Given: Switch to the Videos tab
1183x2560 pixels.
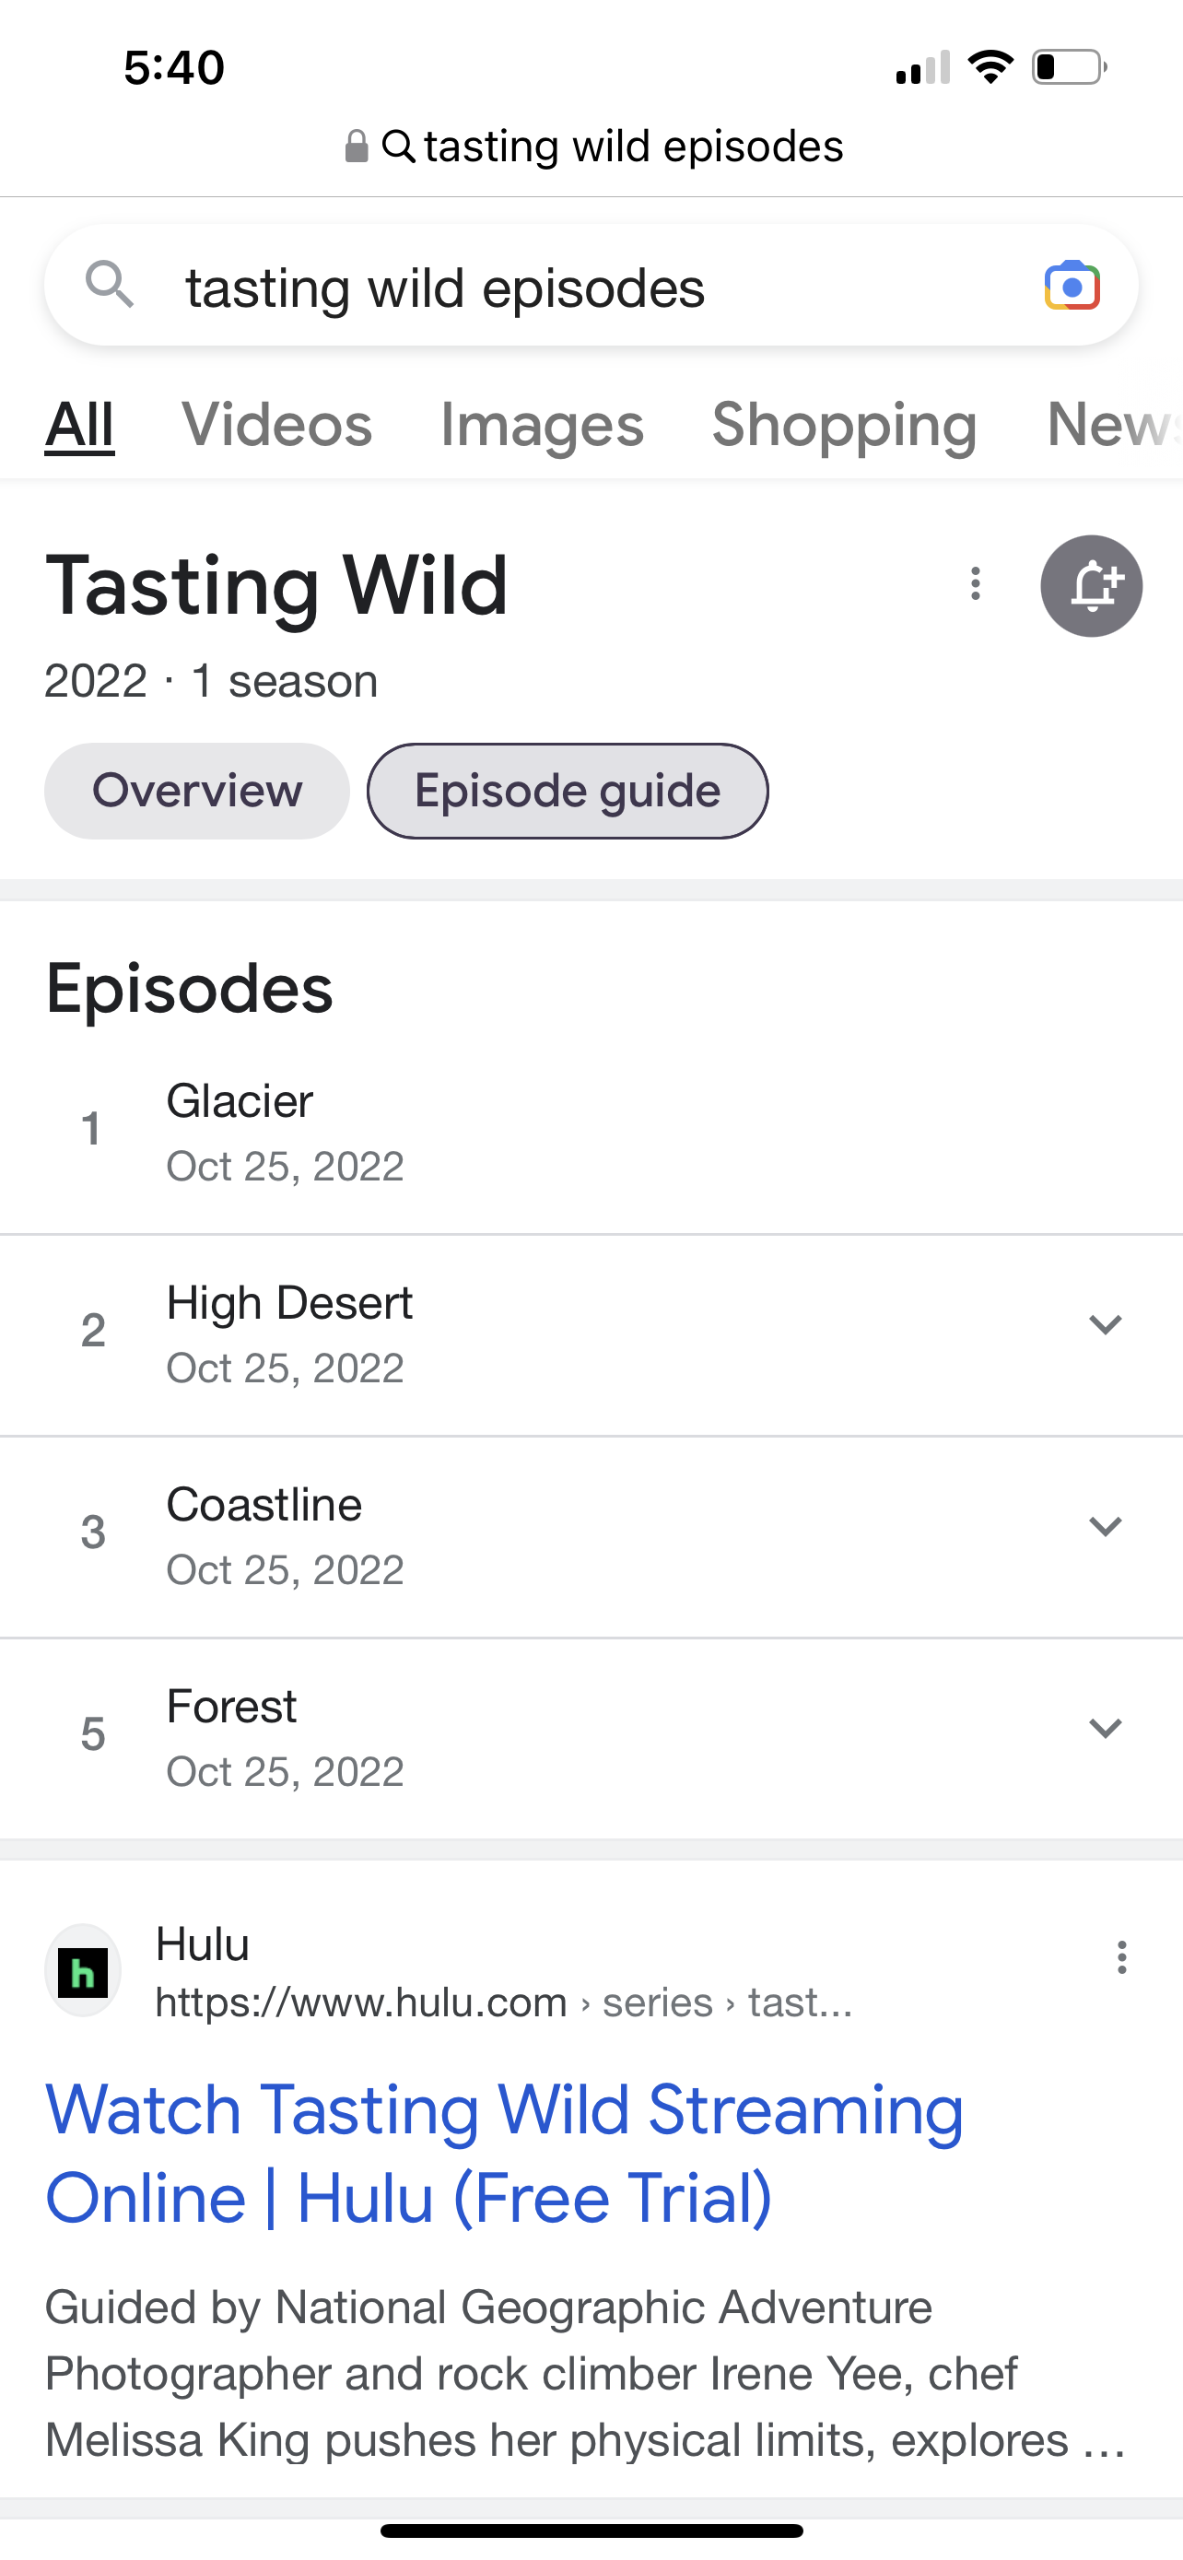Looking at the screenshot, I should 276,424.
